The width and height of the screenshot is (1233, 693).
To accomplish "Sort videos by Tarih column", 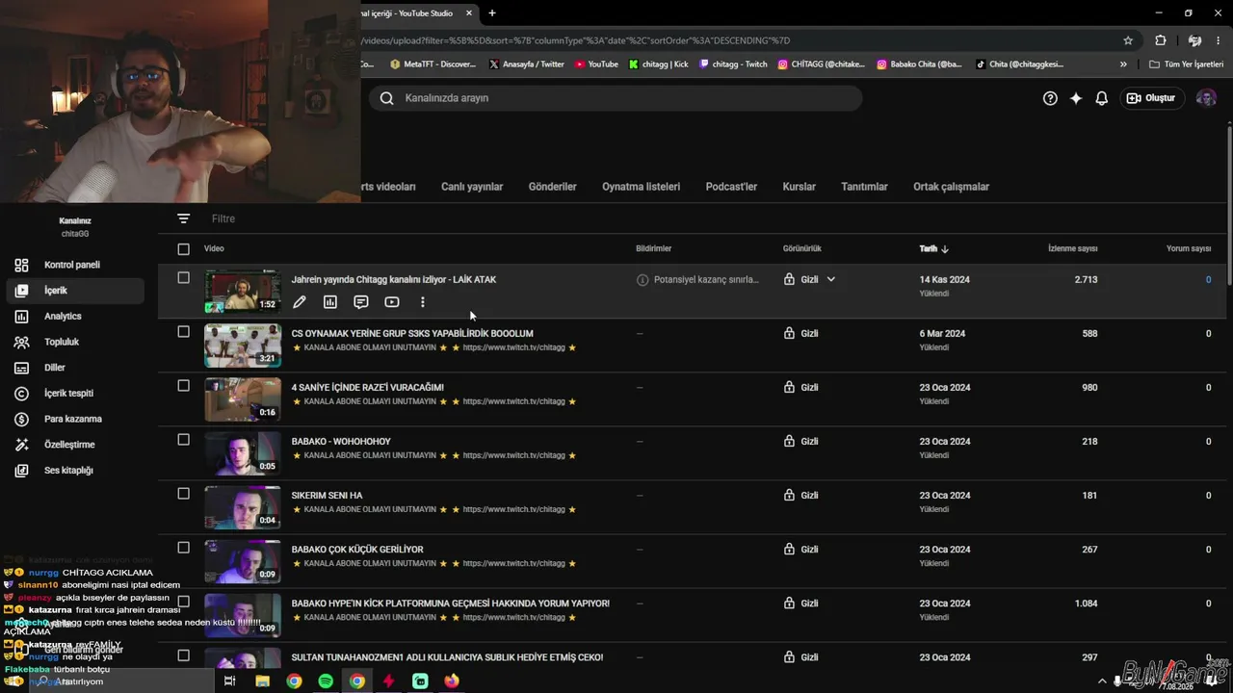I will pos(933,248).
